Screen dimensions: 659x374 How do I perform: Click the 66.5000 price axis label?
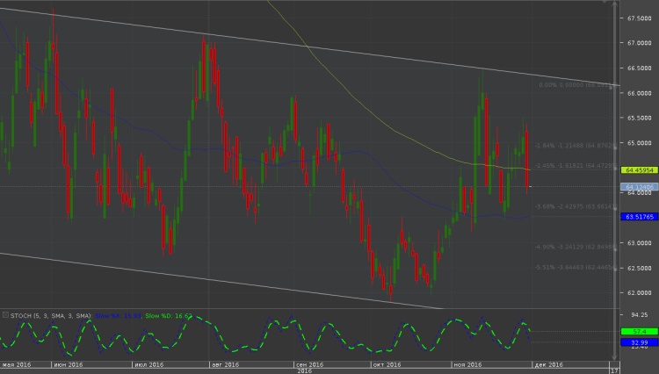tap(640, 68)
